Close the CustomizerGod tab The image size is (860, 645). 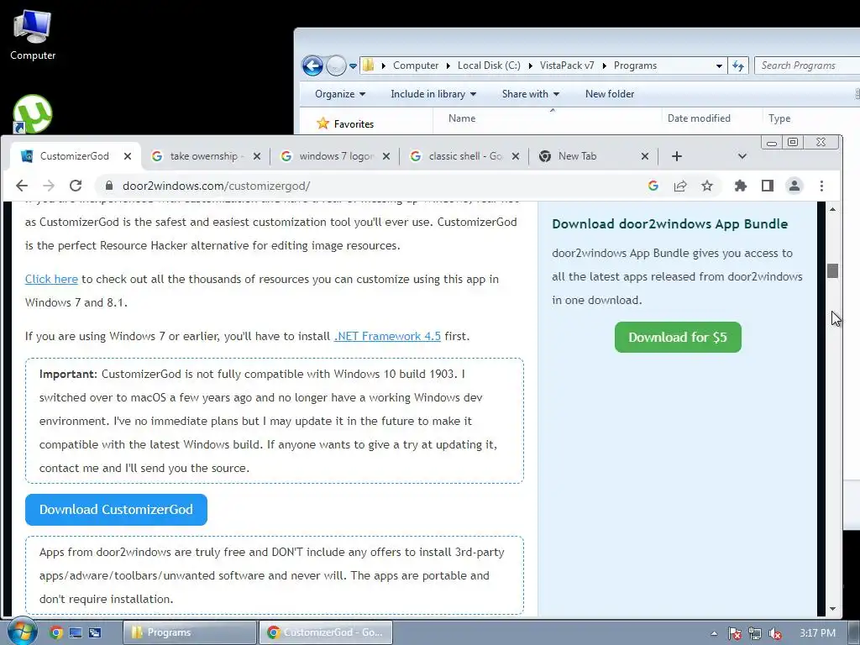tap(128, 156)
